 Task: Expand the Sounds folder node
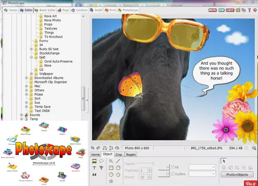click(21, 115)
